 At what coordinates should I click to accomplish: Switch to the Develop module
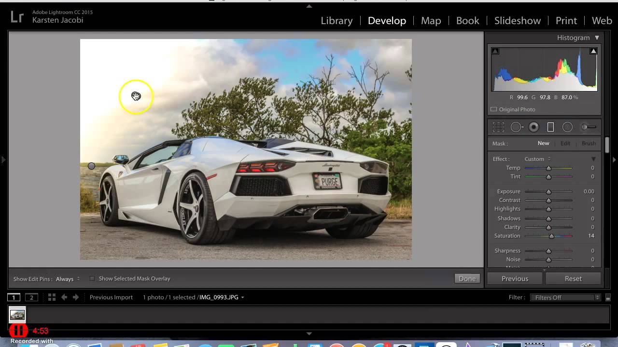click(x=387, y=21)
